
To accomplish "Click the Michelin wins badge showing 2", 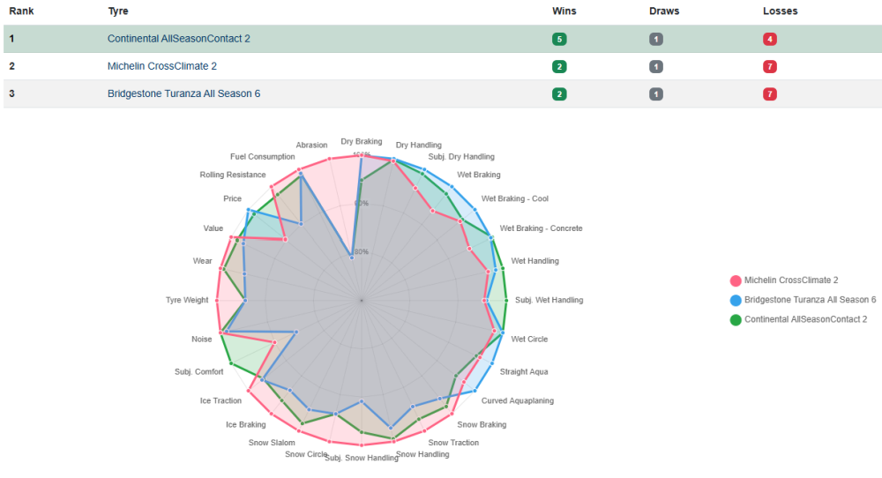I will (x=559, y=67).
